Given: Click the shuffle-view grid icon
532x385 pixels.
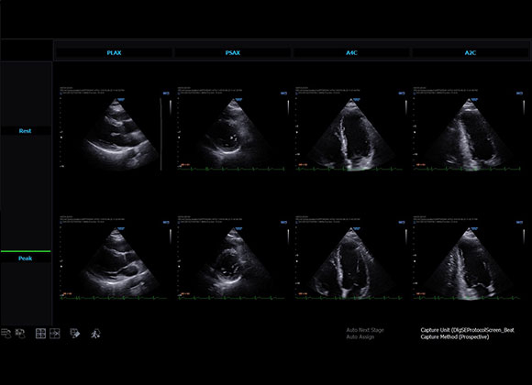Looking at the screenshot, I should [x=55, y=334].
